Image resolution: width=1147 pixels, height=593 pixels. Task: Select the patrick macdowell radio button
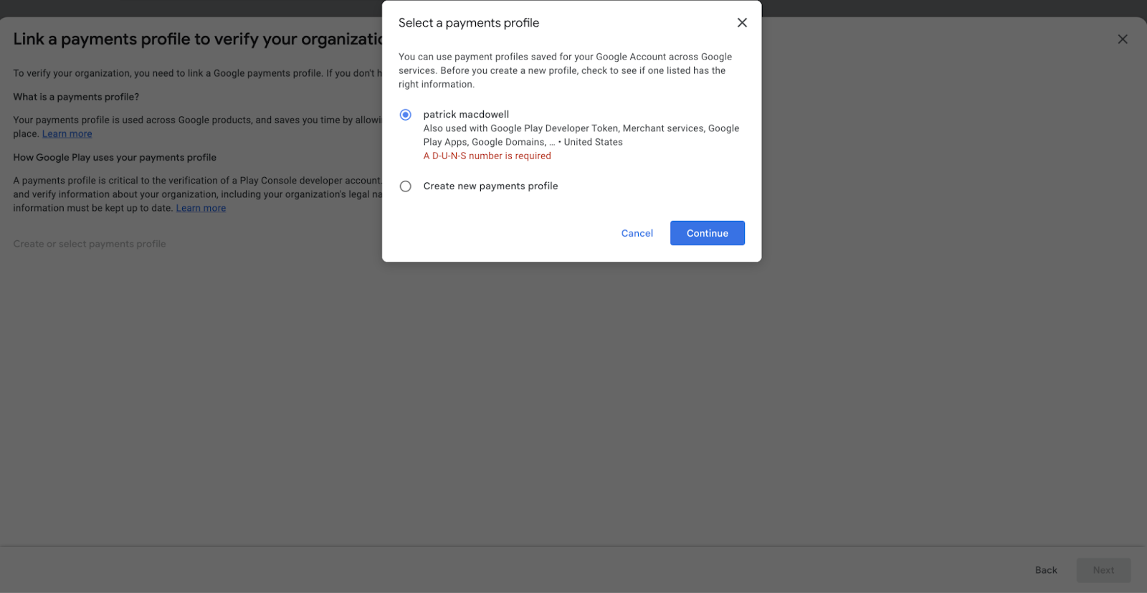click(x=406, y=115)
